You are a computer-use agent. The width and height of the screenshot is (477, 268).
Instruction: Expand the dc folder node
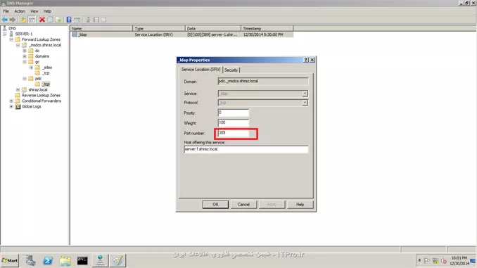pyautogui.click(x=25, y=51)
